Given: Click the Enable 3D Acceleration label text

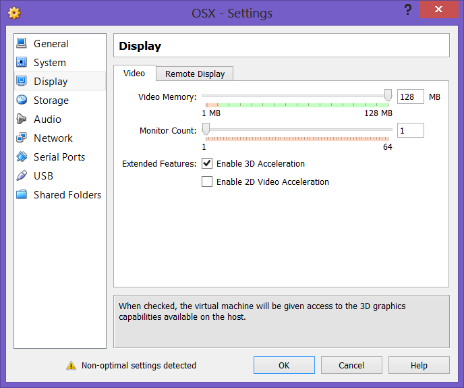Looking at the screenshot, I should pos(260,164).
